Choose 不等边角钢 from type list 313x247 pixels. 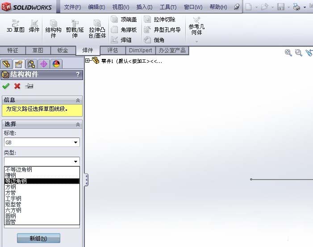(42, 170)
